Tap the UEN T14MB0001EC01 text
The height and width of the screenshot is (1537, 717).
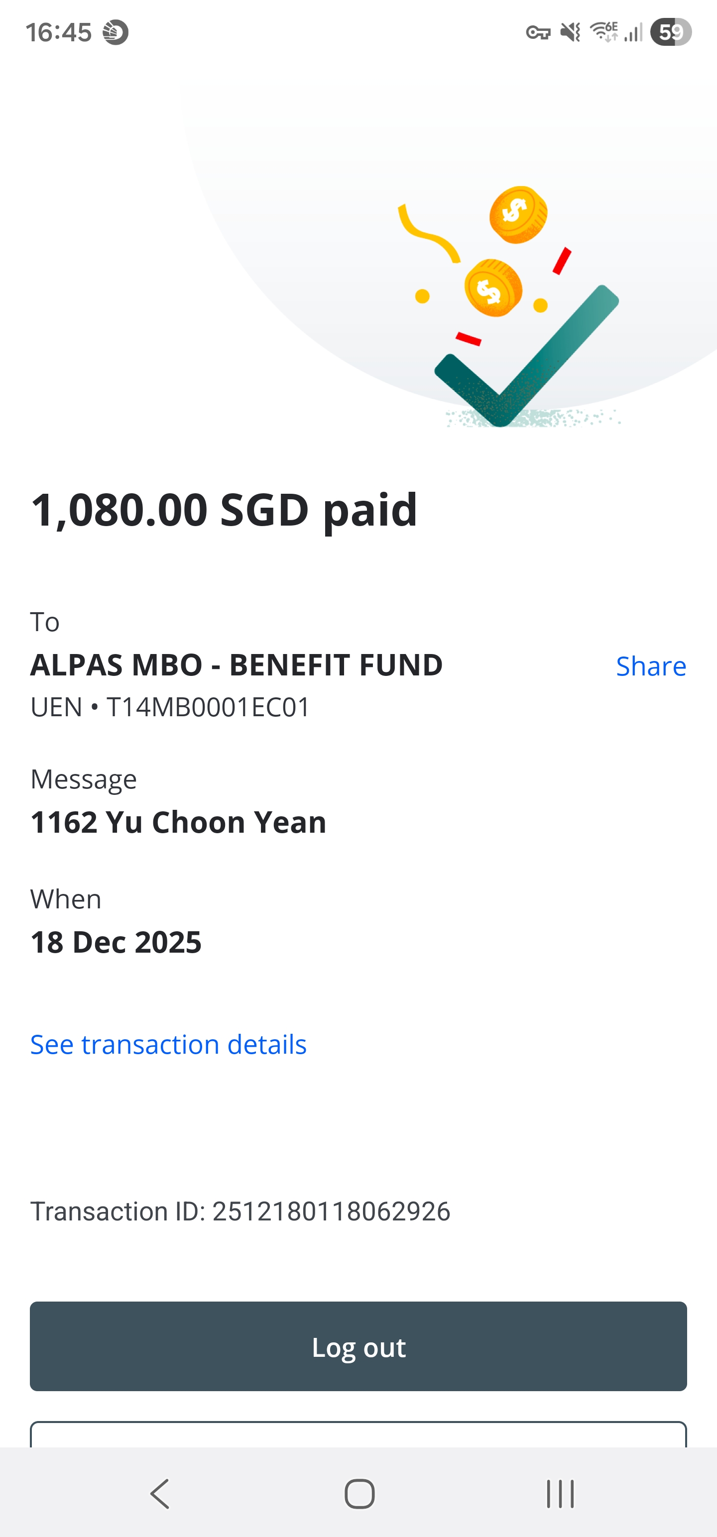click(x=170, y=707)
